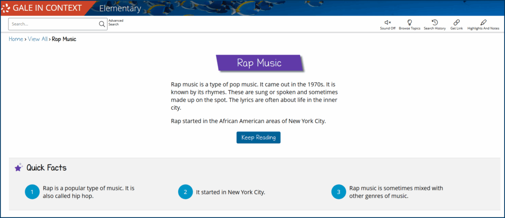The width and height of the screenshot is (505, 218).
Task: Click the intro paragraph about pop music
Action: tap(254, 96)
